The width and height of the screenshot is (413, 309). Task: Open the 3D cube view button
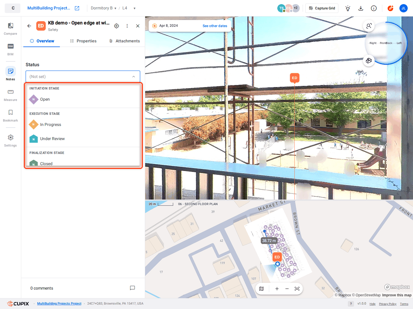tap(369, 61)
